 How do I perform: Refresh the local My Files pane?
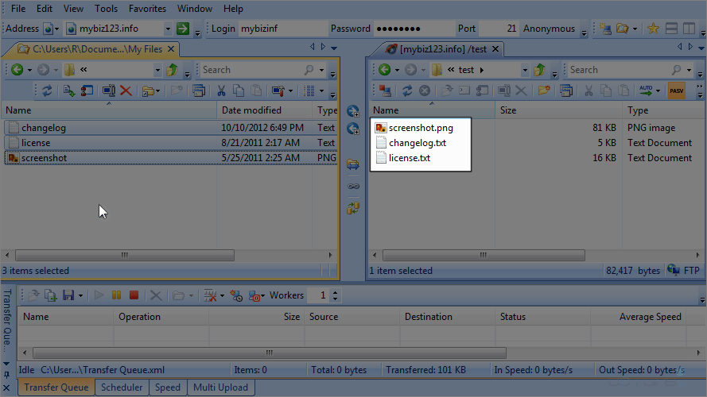click(48, 91)
